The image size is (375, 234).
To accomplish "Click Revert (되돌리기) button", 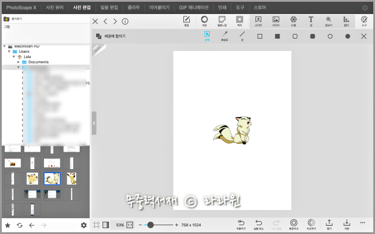I will click(241, 225).
